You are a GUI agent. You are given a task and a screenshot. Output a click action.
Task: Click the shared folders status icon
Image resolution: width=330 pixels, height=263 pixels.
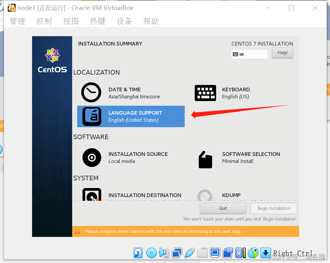pos(202,253)
